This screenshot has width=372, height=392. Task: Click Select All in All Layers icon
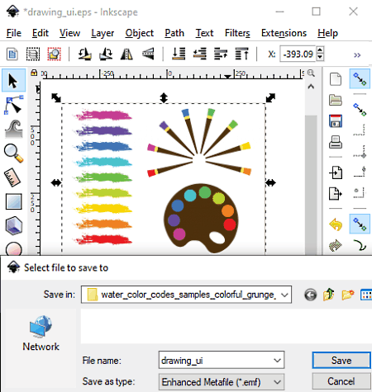tap(33, 54)
